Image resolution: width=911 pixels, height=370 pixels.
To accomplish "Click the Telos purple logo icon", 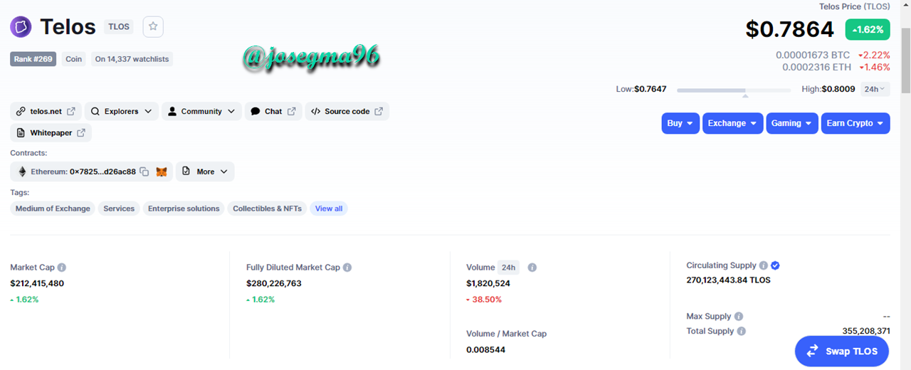I will click(x=21, y=28).
